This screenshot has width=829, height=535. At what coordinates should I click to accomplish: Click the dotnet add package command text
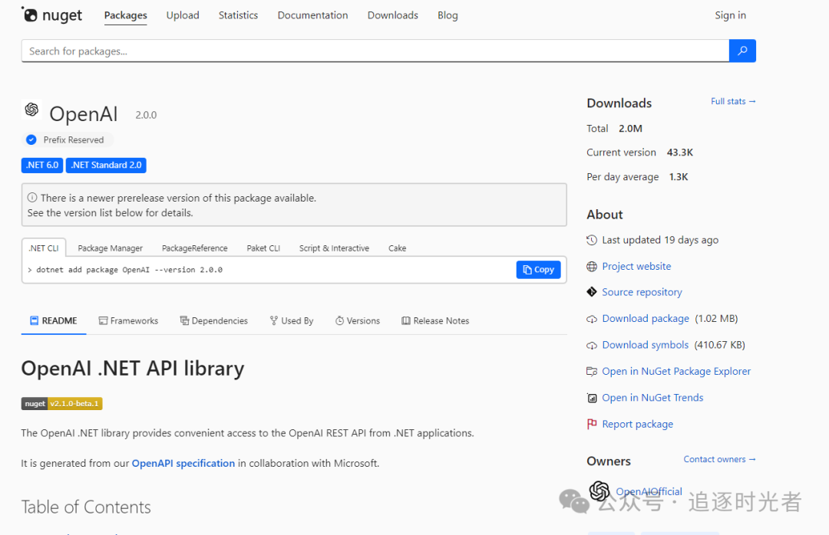(130, 270)
